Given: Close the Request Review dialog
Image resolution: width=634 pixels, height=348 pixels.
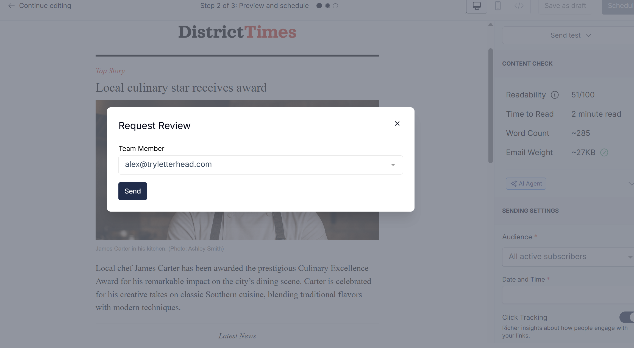Looking at the screenshot, I should point(397,124).
